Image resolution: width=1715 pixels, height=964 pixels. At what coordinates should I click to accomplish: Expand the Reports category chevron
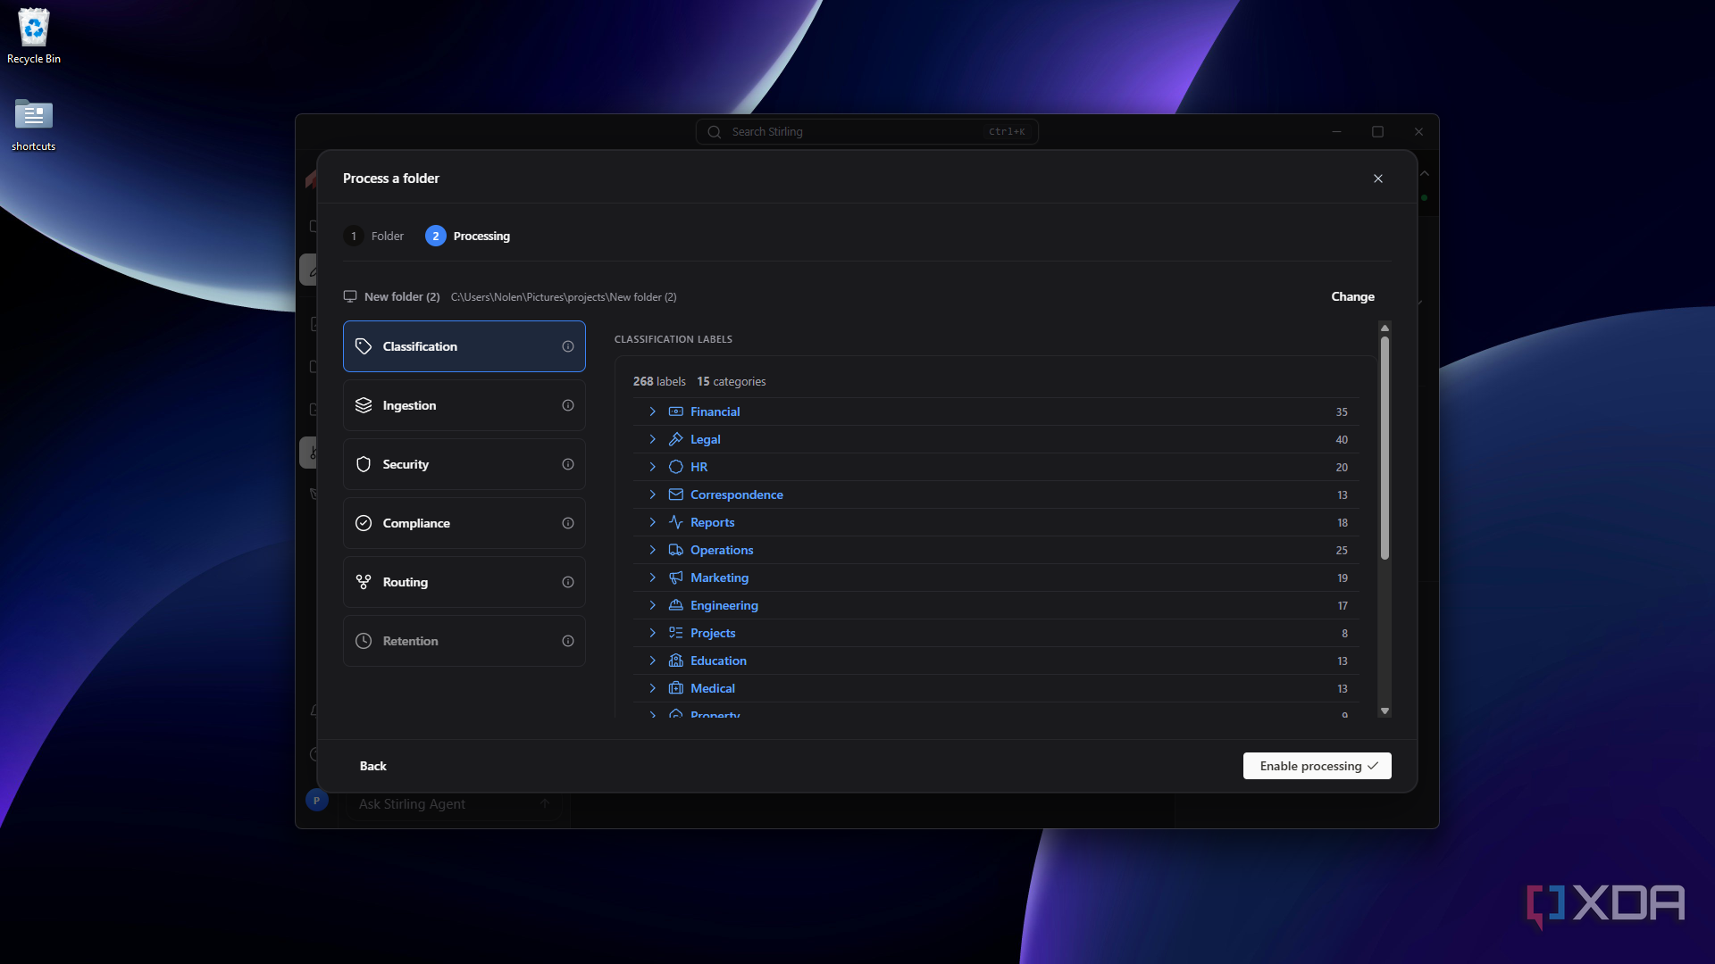(x=653, y=522)
